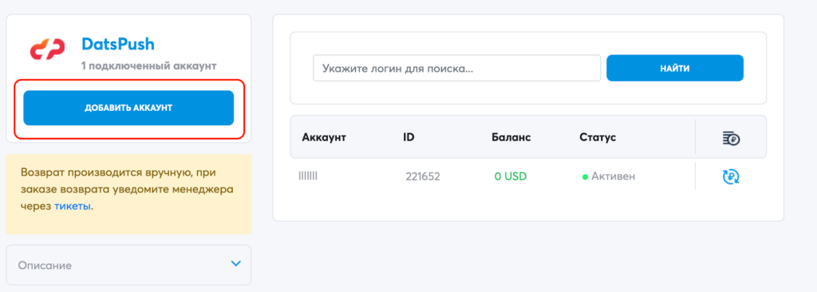Click the ID column header
The height and width of the screenshot is (292, 817).
[x=408, y=138]
